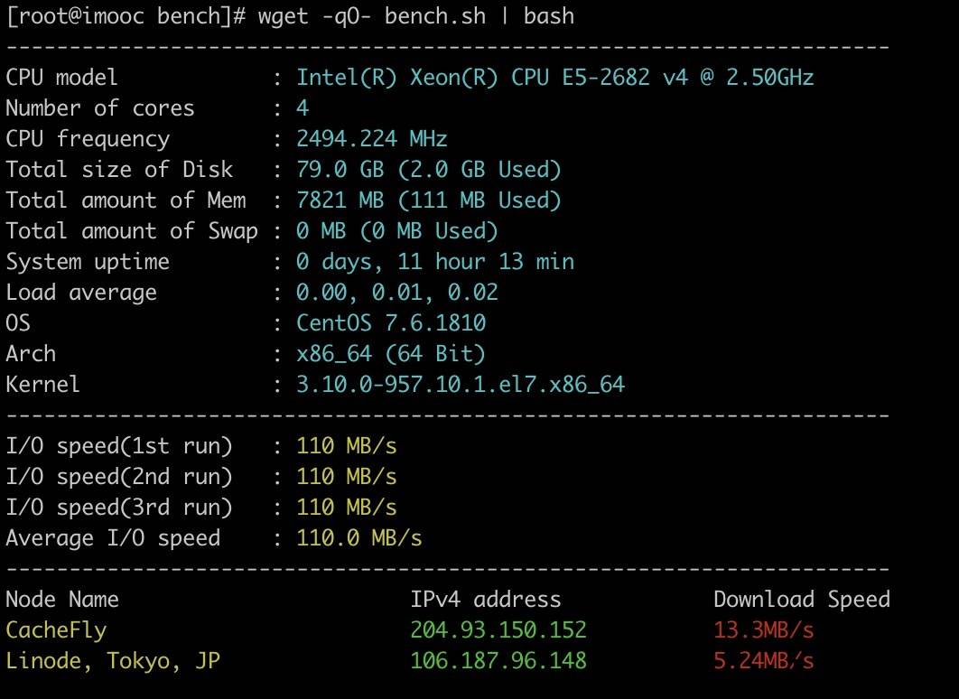Select the Total amount of Mem value
959x699 pixels.
point(428,200)
